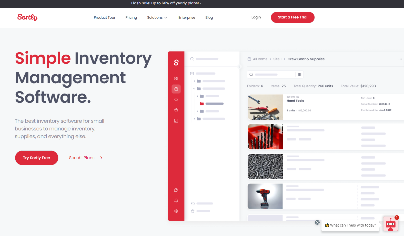
Task: Open the Enterprise page
Action: 187,17
